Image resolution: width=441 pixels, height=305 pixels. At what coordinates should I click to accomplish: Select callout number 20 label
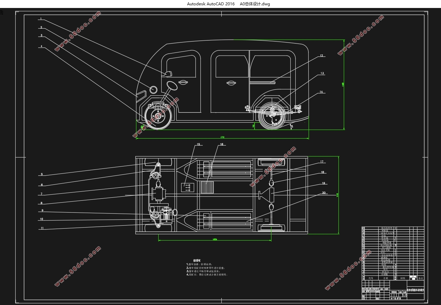click(324, 193)
